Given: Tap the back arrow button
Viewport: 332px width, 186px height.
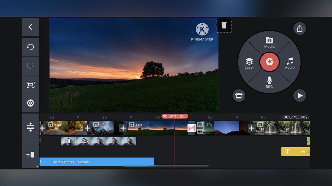Looking at the screenshot, I should point(30,27).
